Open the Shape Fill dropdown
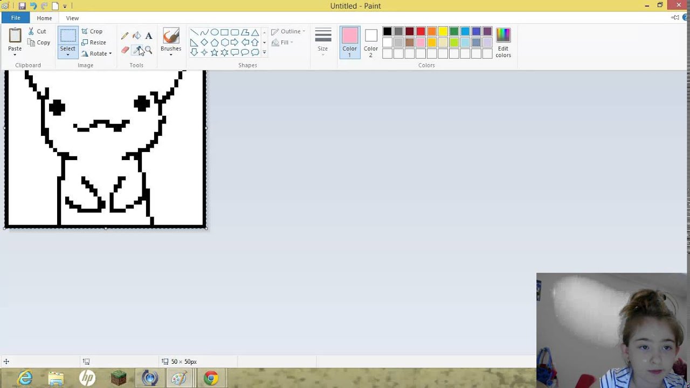Image resolution: width=690 pixels, height=388 pixels. [282, 43]
